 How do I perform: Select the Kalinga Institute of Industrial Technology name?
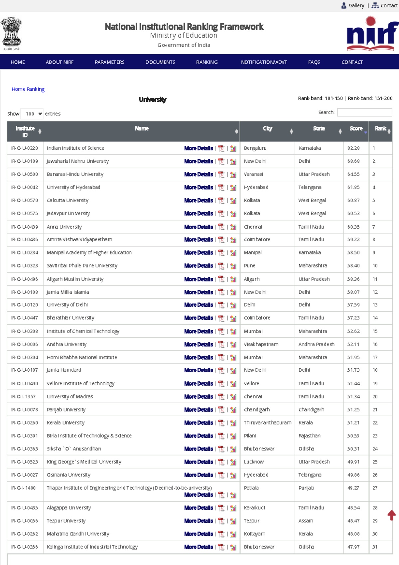tap(92, 547)
